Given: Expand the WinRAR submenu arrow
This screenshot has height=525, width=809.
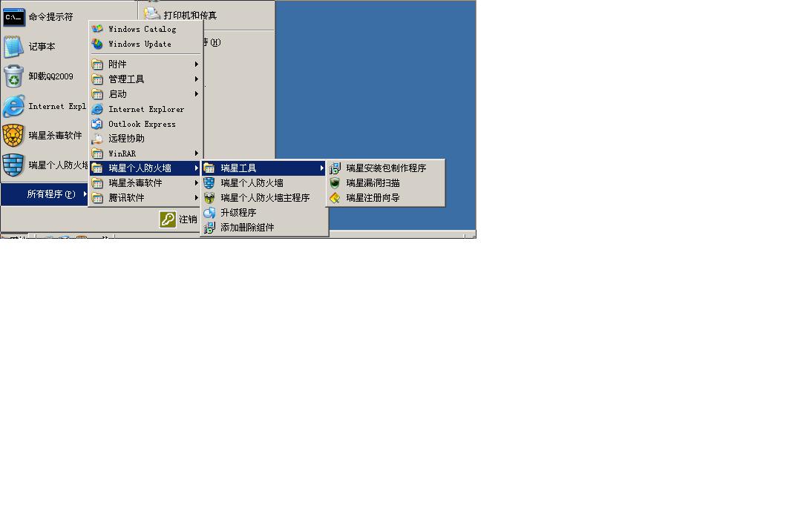Looking at the screenshot, I should tap(196, 153).
